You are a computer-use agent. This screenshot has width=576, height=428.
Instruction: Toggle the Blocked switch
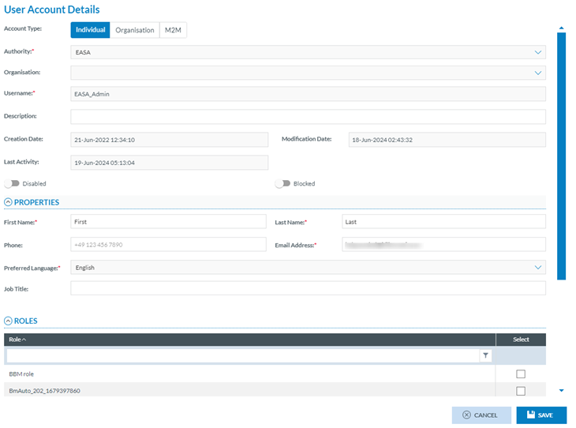pyautogui.click(x=282, y=183)
